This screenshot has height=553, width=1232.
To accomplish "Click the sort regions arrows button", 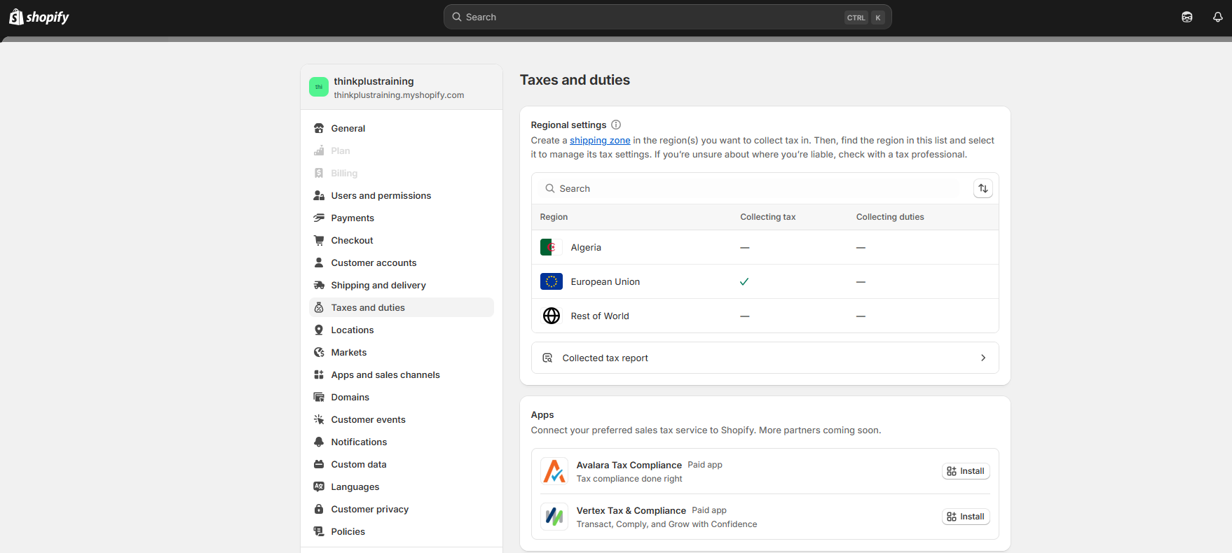I will point(983,188).
